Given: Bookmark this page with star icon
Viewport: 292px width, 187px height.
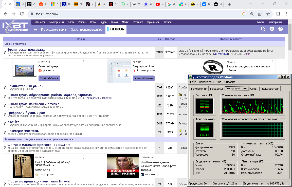Looking at the screenshot, I should tap(268, 14).
